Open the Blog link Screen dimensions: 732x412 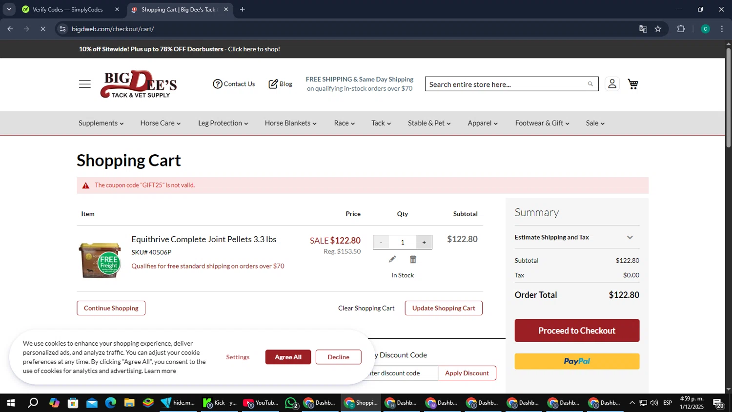click(280, 84)
